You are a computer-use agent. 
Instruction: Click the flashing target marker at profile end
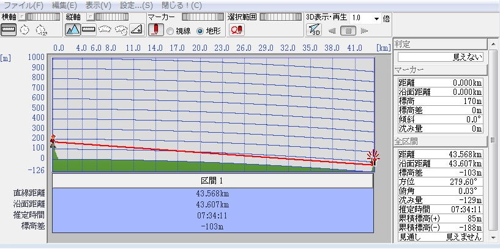coord(373,157)
